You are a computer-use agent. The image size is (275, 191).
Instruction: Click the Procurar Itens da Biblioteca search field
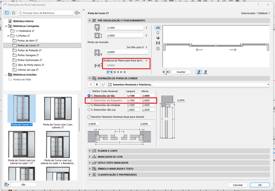coord(46,13)
